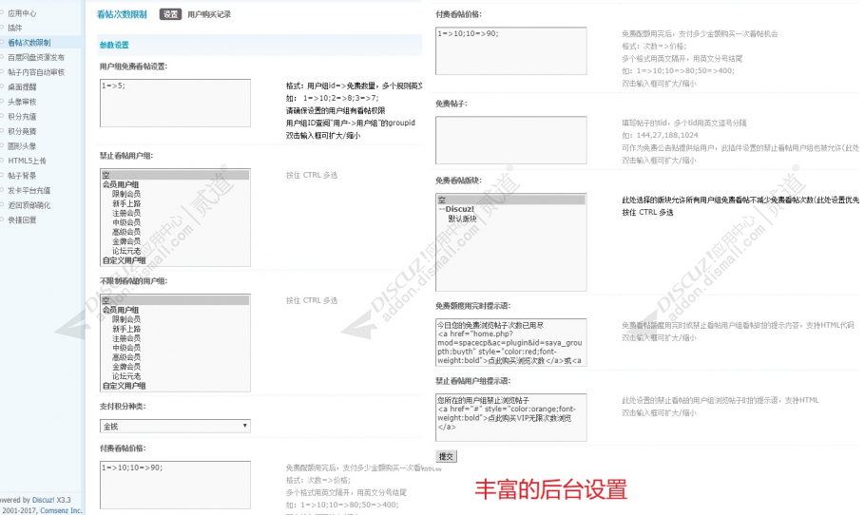Open 返回顶部美化 sidebar entry
The height and width of the screenshot is (515, 865).
click(29, 205)
